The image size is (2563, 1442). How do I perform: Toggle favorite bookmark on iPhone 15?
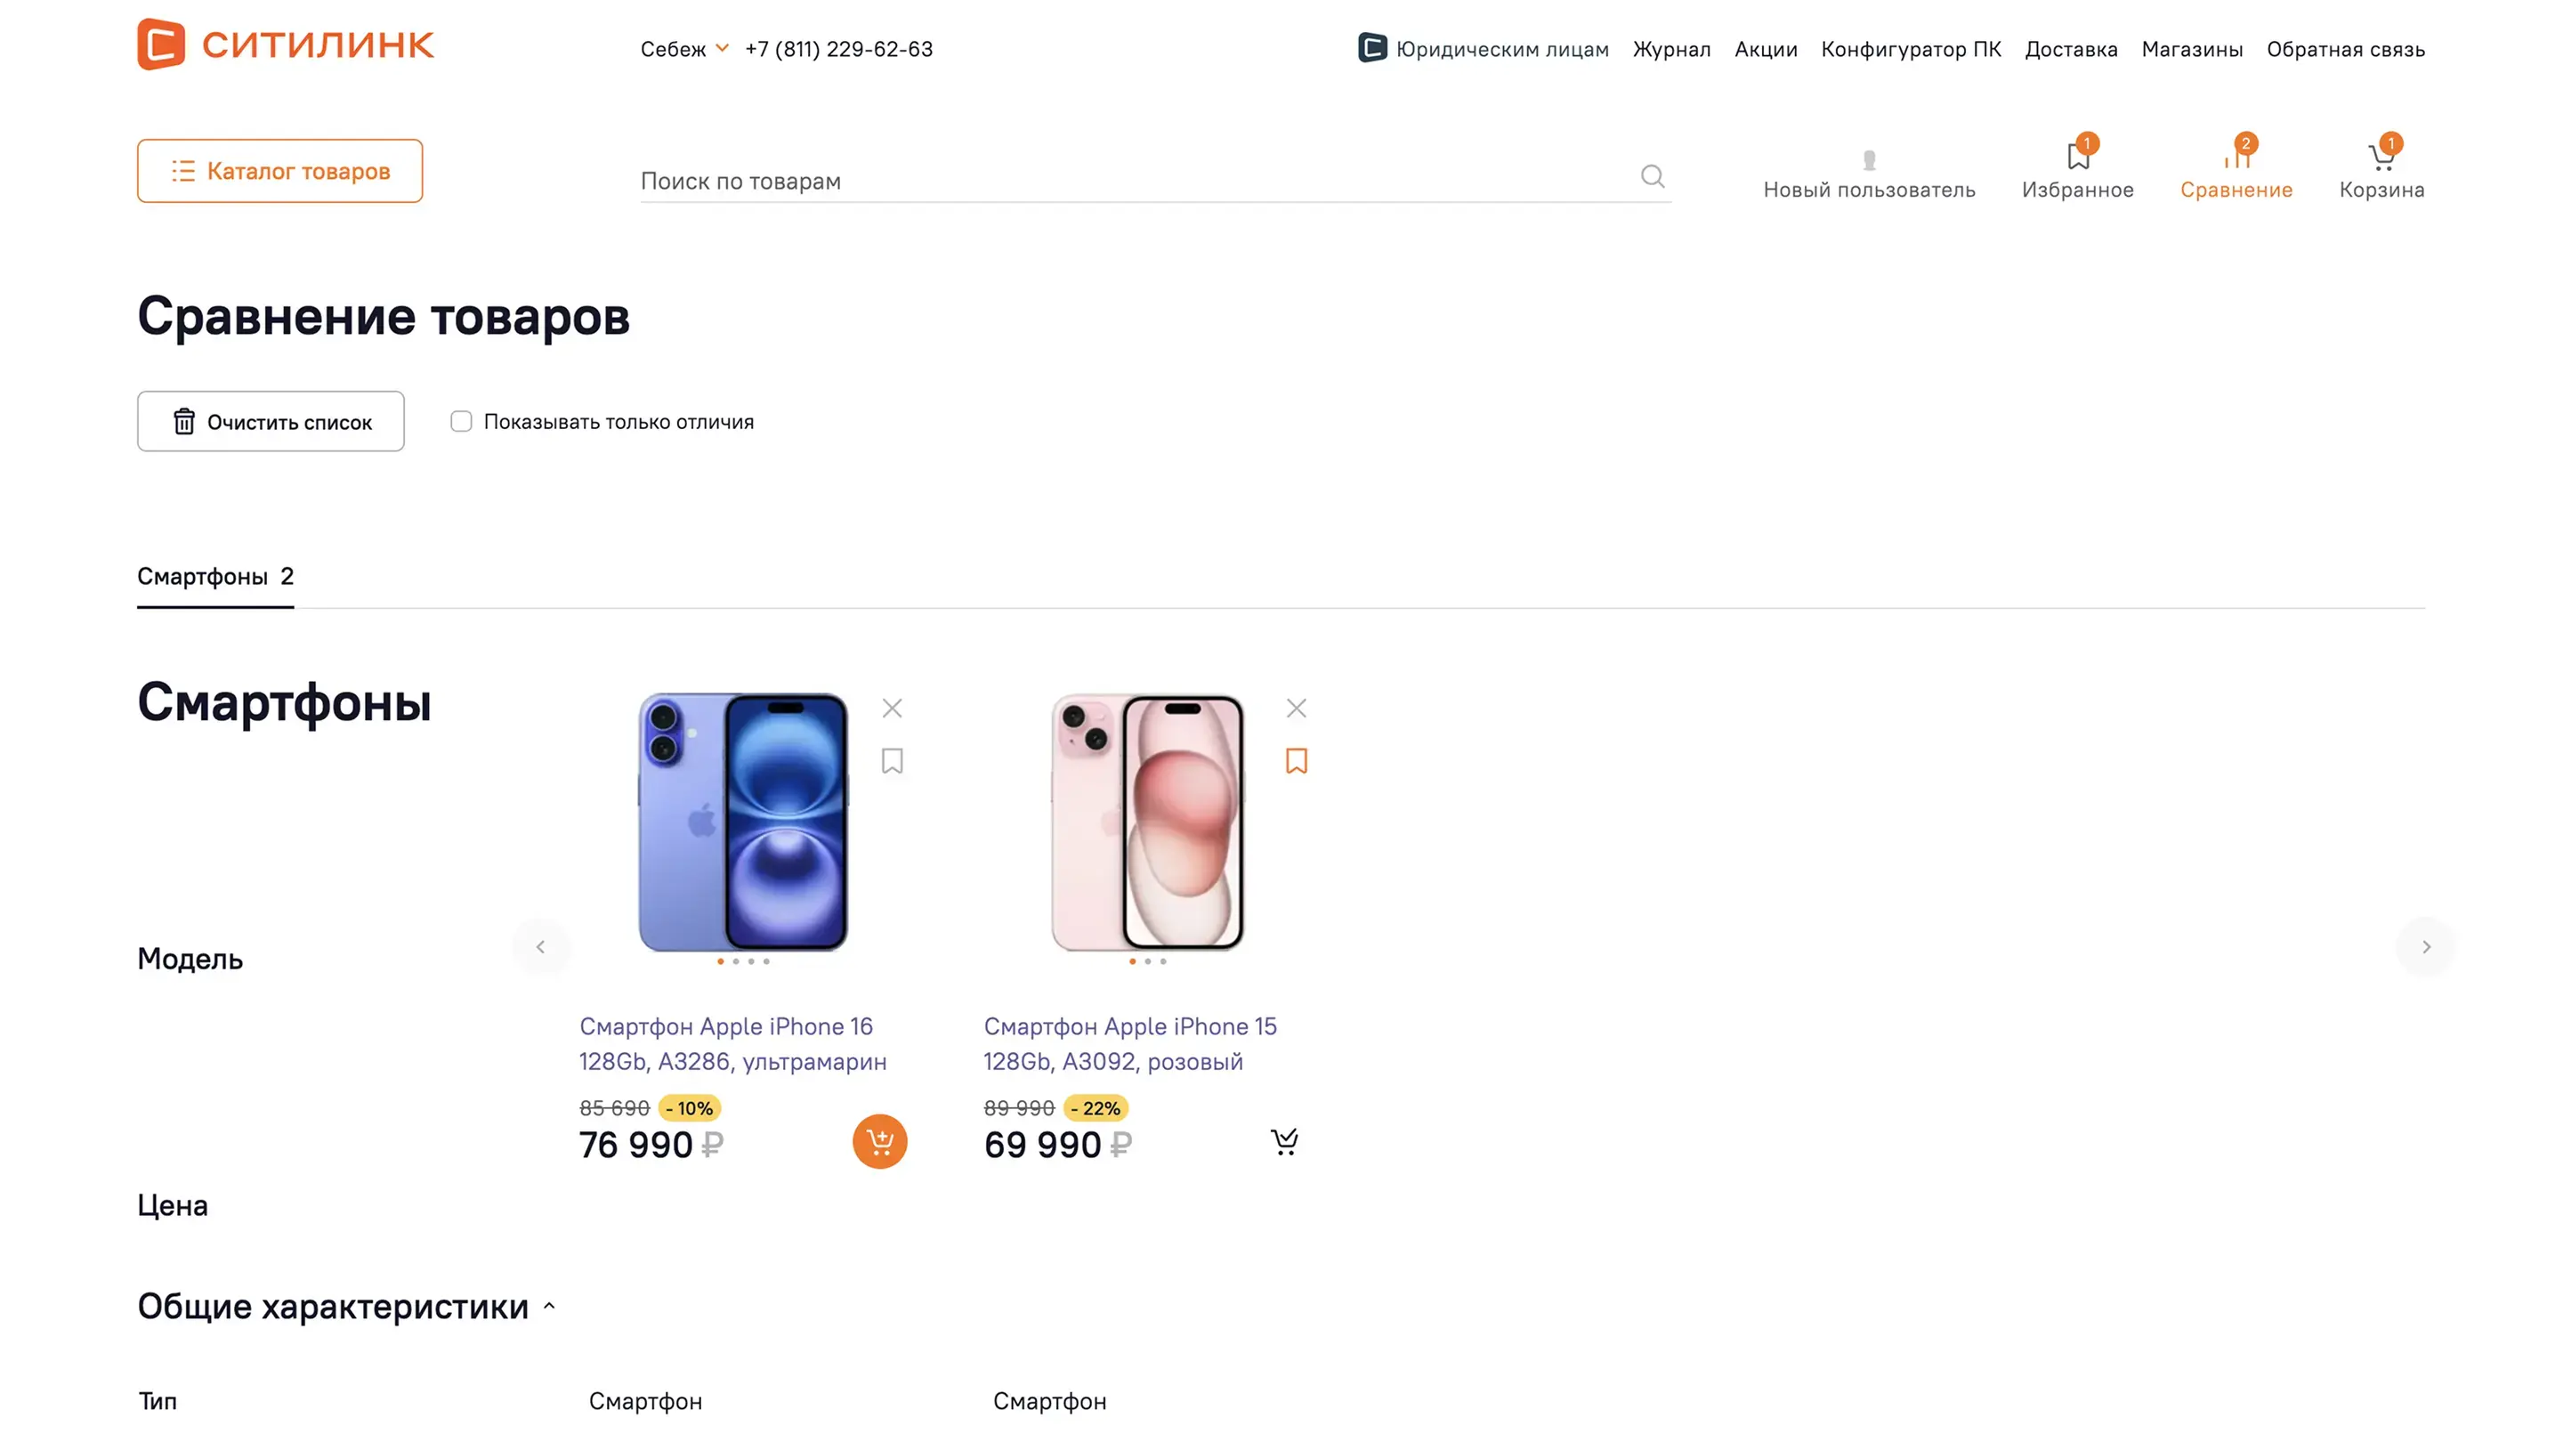(1296, 761)
